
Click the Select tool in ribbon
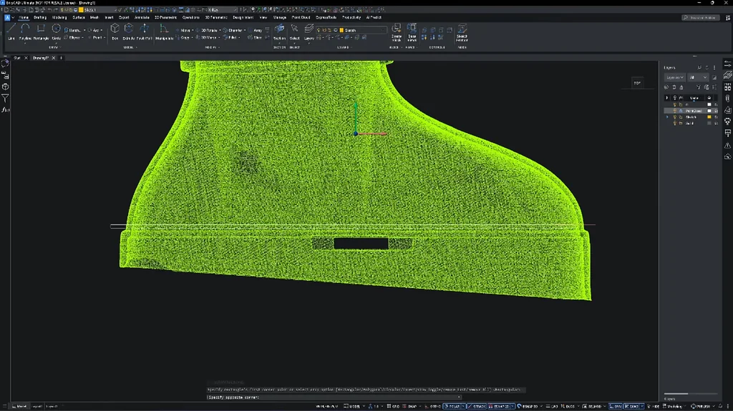pyautogui.click(x=294, y=32)
